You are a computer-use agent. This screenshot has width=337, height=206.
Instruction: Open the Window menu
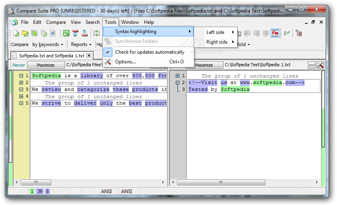tap(130, 22)
